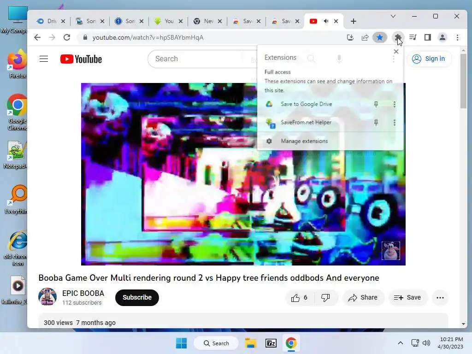This screenshot has height=354, width=472.
Task: Switch to the You tab
Action: (x=169, y=21)
